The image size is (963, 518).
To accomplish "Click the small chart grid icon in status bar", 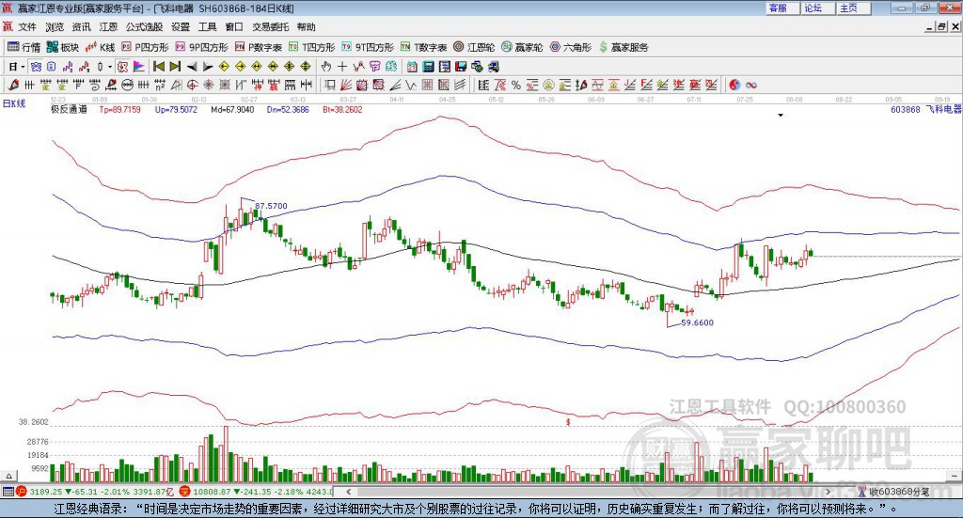I will click(8, 492).
